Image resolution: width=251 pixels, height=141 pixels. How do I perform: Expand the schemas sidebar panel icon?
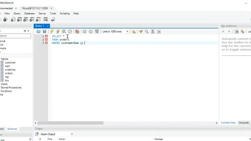click(29, 31)
